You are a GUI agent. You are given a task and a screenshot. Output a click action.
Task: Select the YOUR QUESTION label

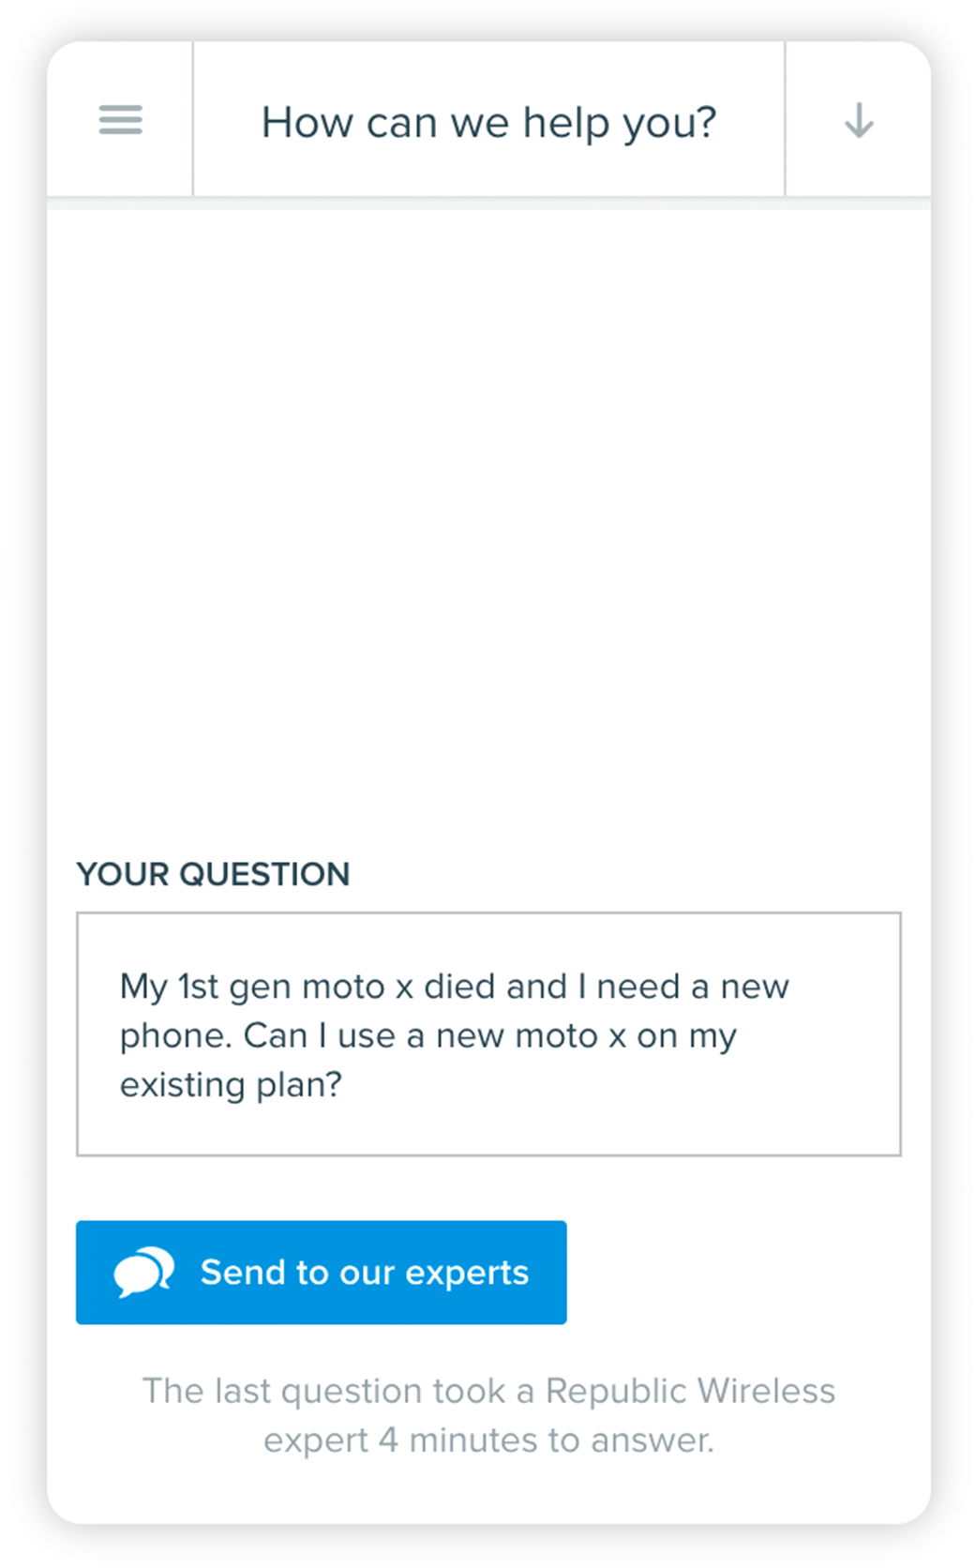[x=213, y=874]
